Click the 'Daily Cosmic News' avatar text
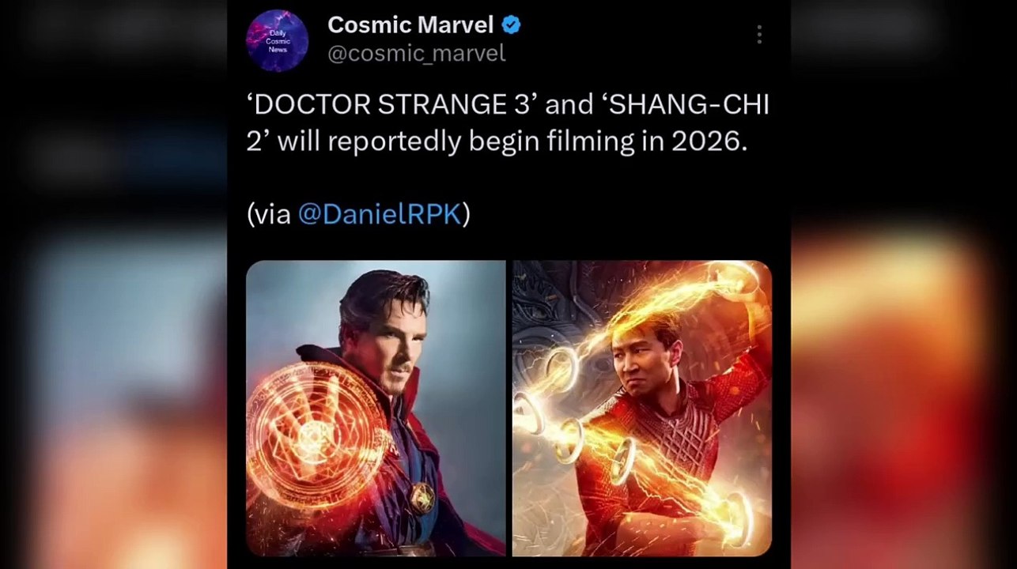This screenshot has width=1017, height=569. click(x=278, y=41)
